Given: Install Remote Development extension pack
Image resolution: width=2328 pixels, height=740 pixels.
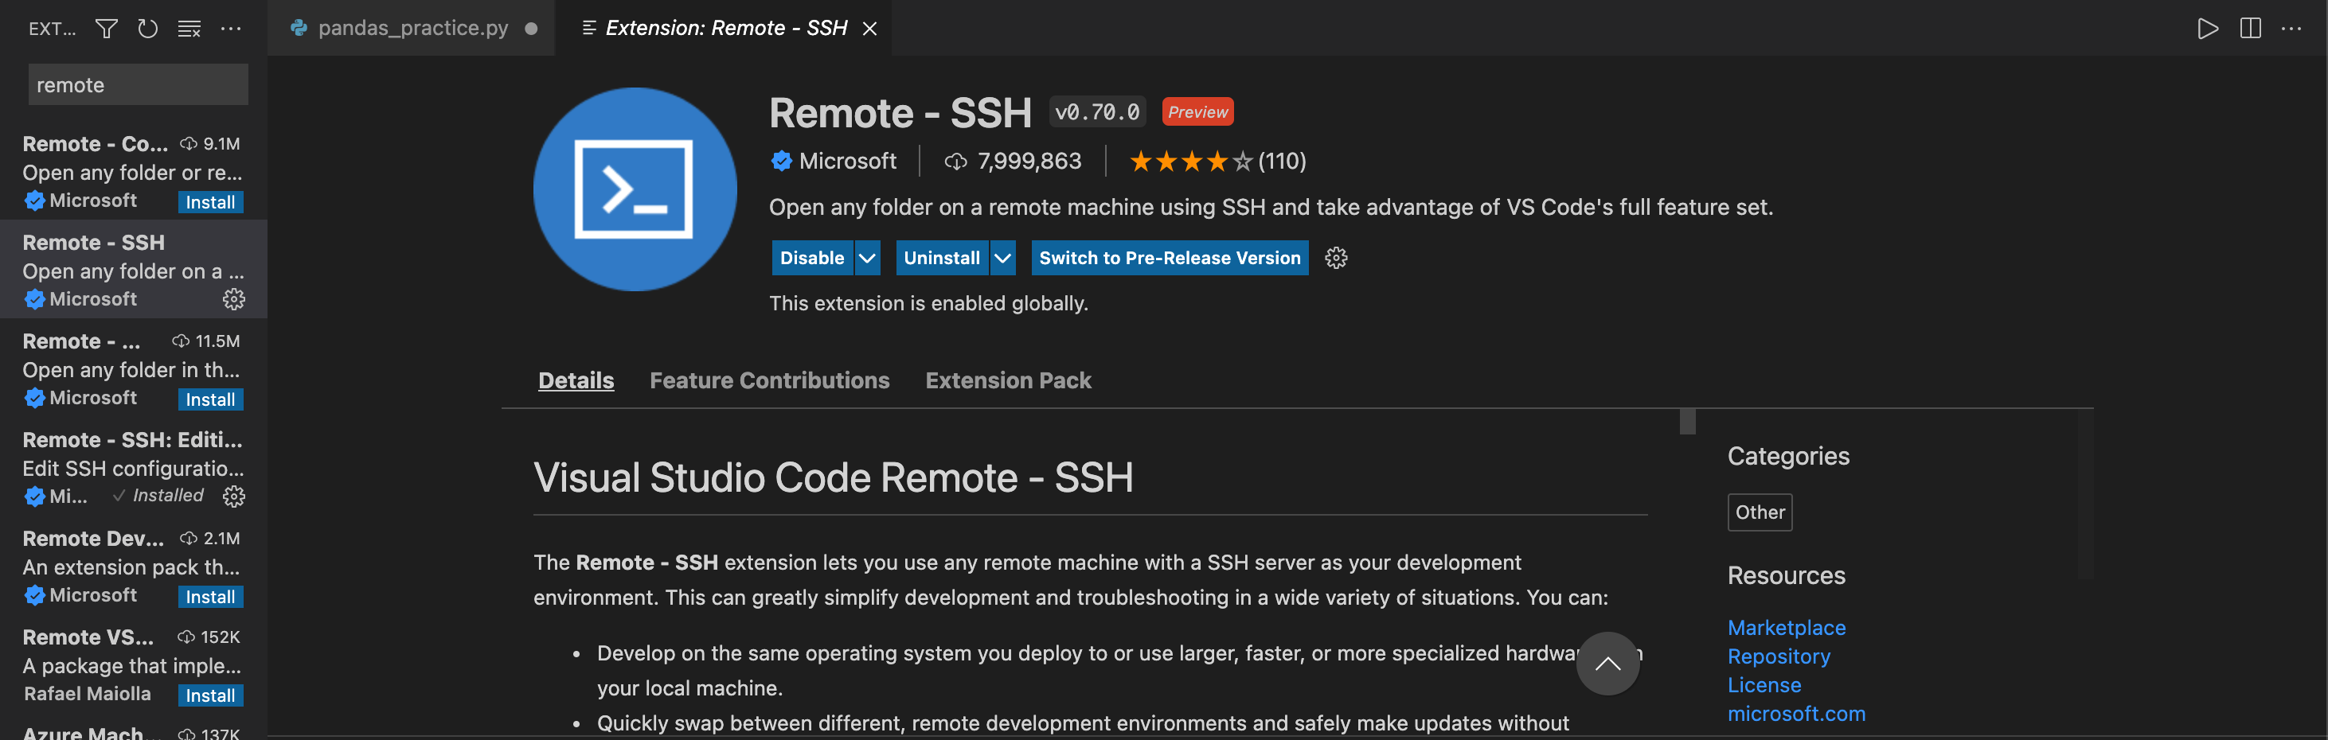Looking at the screenshot, I should click(x=210, y=596).
